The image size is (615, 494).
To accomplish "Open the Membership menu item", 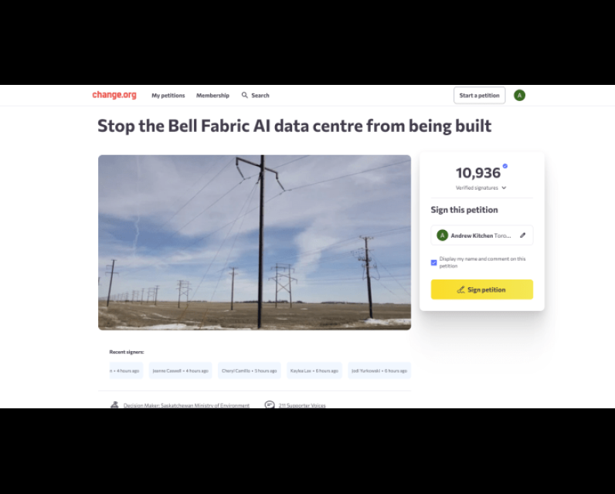I will (x=212, y=95).
